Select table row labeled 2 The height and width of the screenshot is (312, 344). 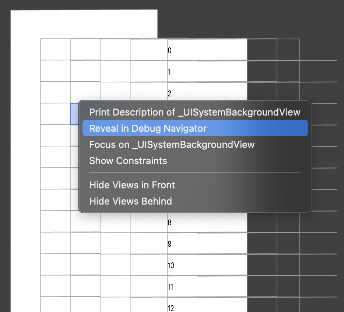(x=207, y=91)
